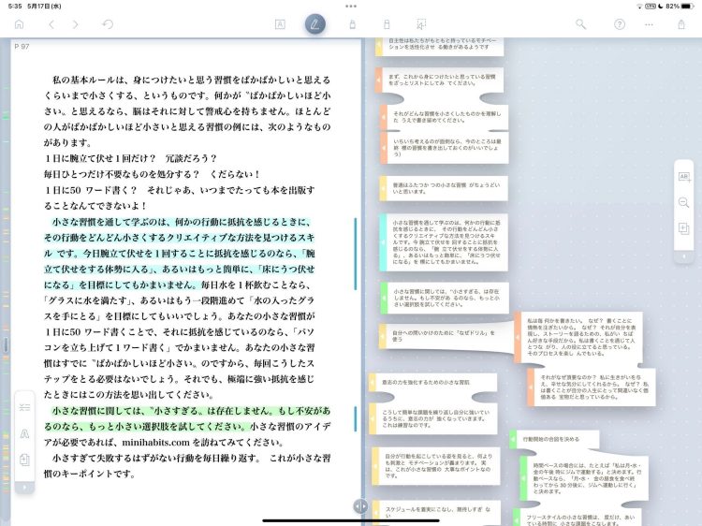Image resolution: width=702 pixels, height=526 pixels.
Task: Toggle the active pen highlighter tool
Action: (315, 24)
